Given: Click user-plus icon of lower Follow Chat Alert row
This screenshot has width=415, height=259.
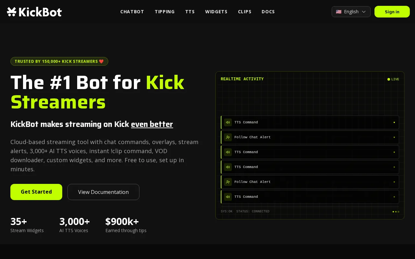Looking at the screenshot, I should coord(228,182).
